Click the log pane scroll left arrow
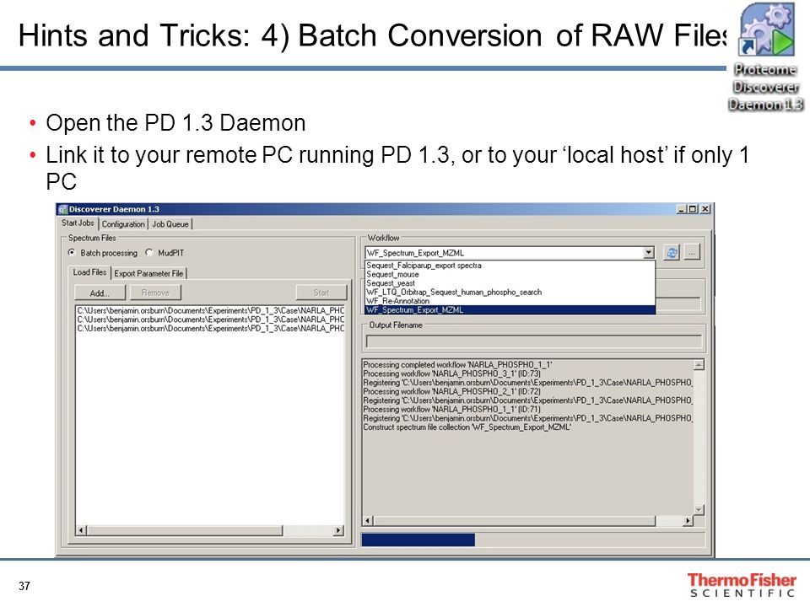 point(369,521)
